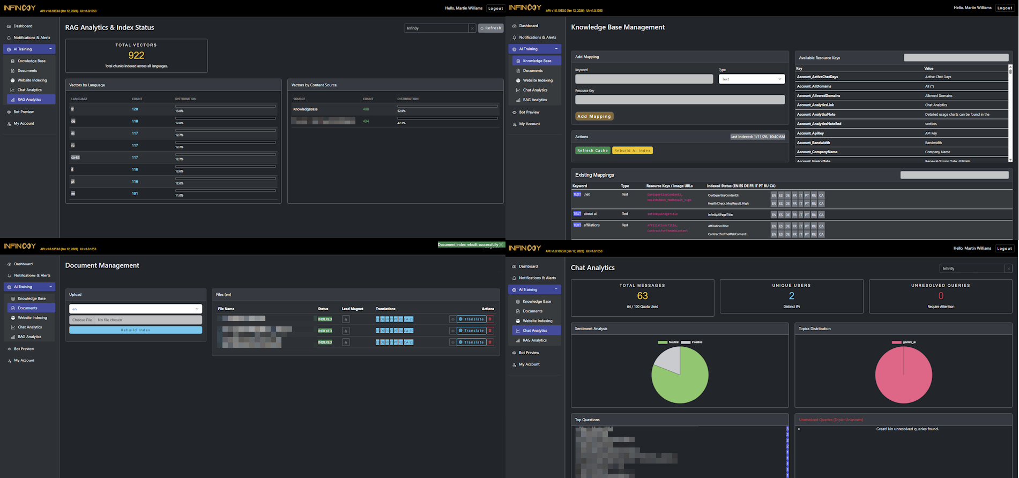
Task: Collapse AI Training in Knowledge Base screen sidebar
Action: [x=534, y=49]
